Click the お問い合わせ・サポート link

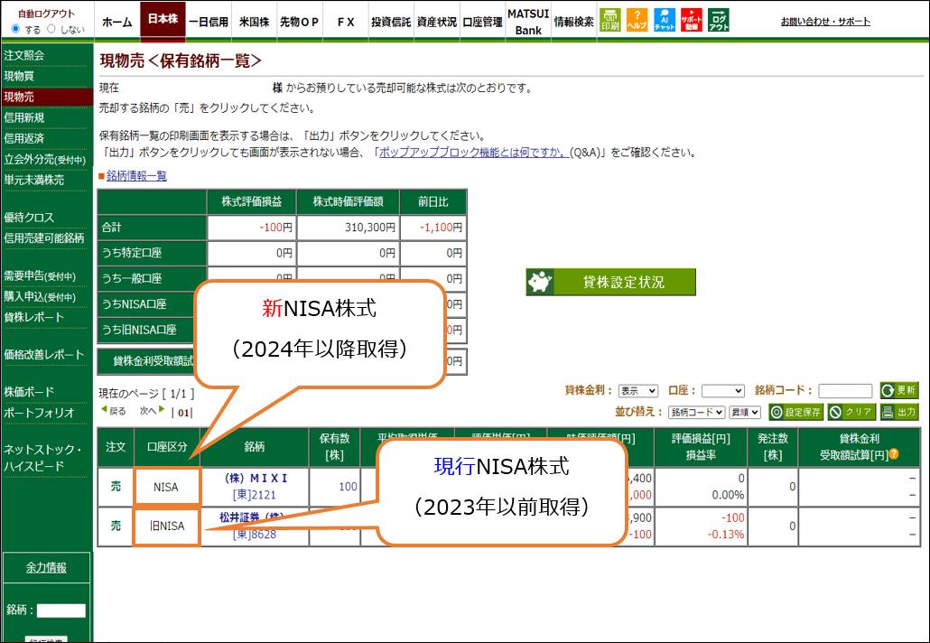(x=825, y=22)
